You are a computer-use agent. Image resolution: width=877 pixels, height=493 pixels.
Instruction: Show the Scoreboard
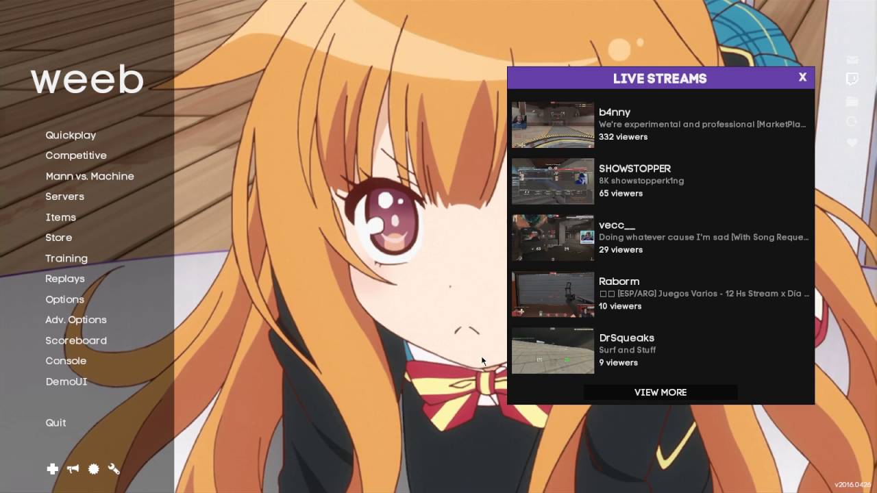click(76, 340)
